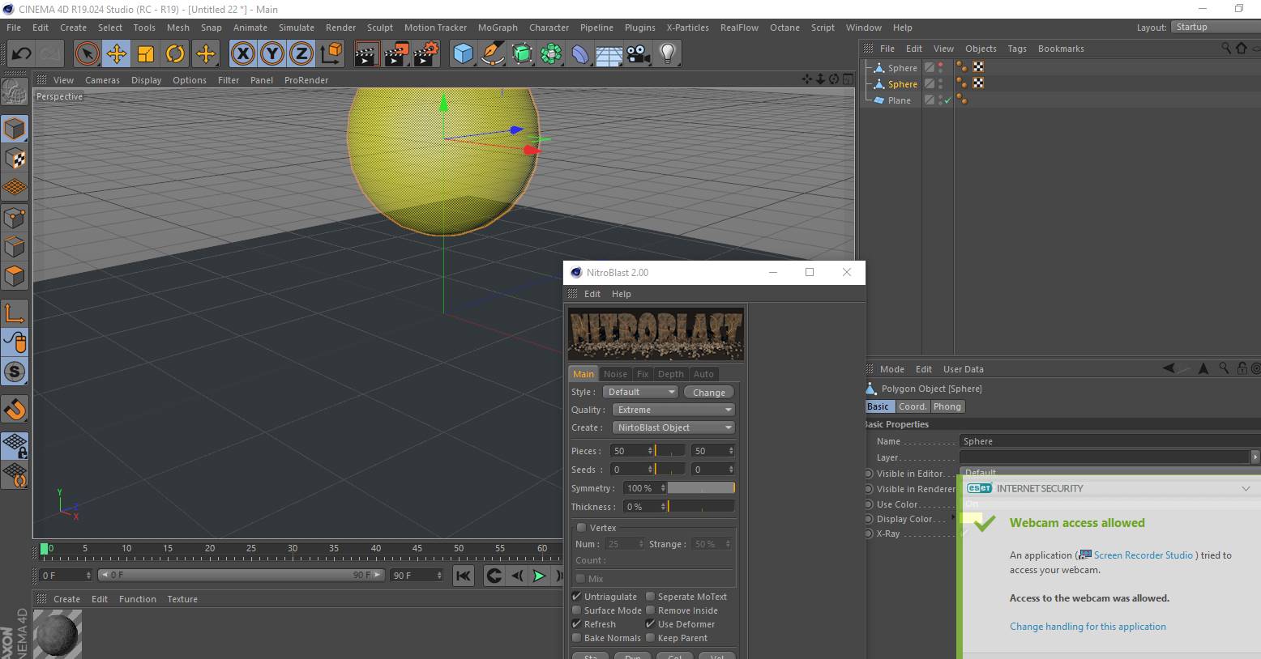Click the Symmetry slider bar

701,488
